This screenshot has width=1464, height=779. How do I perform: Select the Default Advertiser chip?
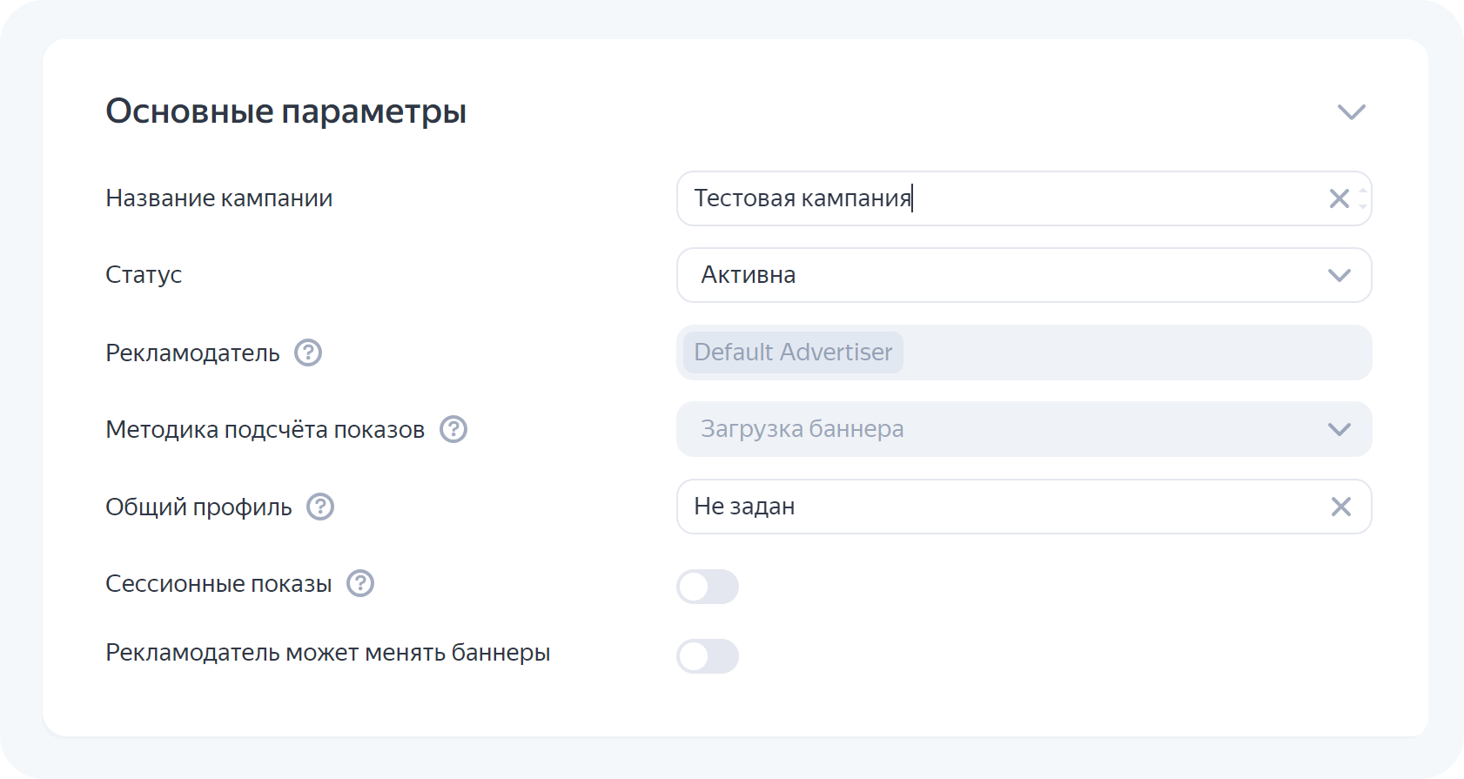click(793, 353)
